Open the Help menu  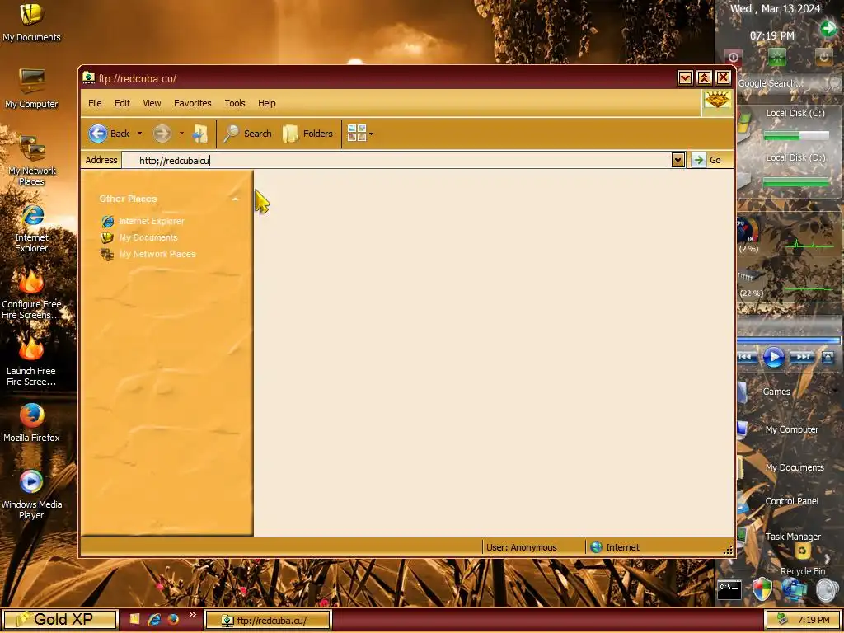coord(266,103)
